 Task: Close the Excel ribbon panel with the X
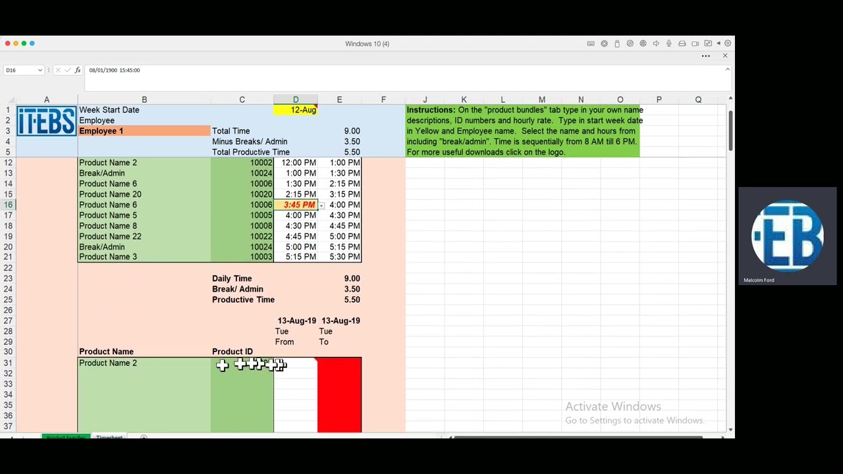(x=725, y=55)
